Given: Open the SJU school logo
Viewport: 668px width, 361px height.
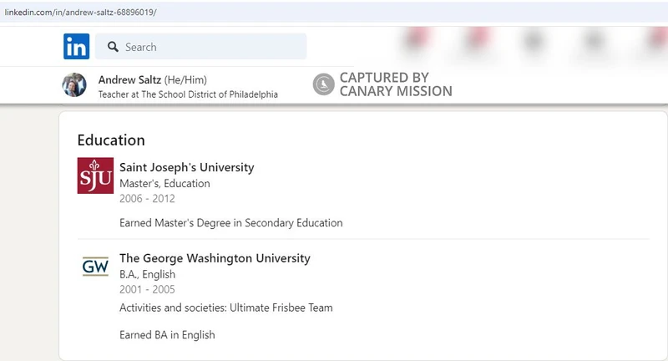Looking at the screenshot, I should tap(95, 175).
